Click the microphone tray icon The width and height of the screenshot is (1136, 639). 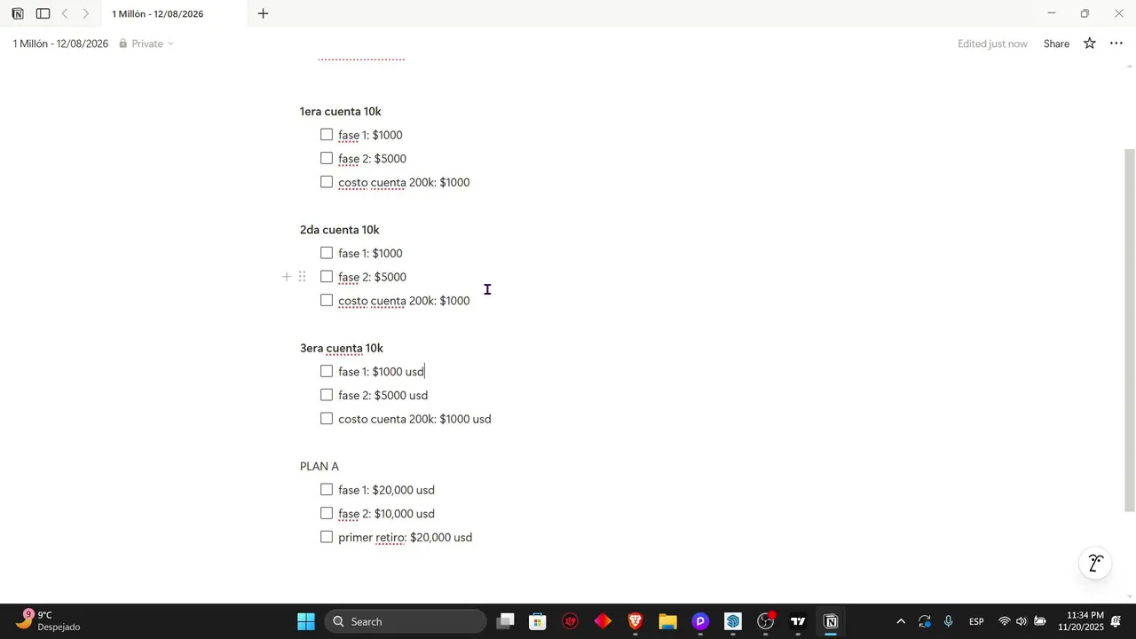(x=949, y=621)
